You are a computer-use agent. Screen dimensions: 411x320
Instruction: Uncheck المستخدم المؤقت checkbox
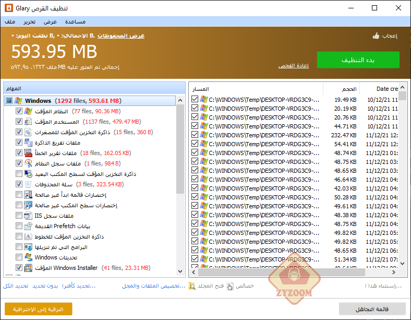point(19,122)
